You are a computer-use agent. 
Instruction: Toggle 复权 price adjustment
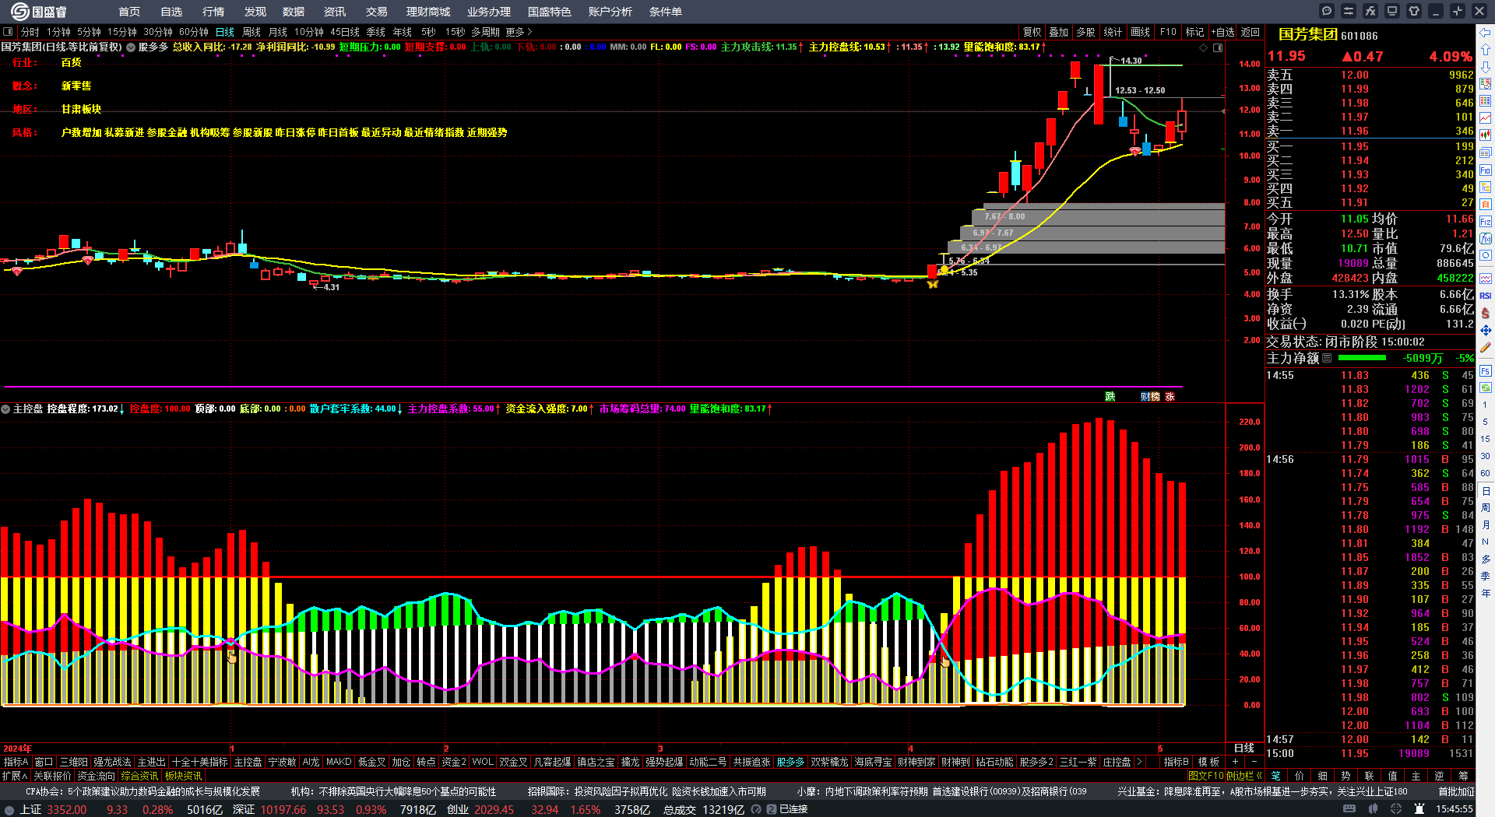tap(1032, 32)
